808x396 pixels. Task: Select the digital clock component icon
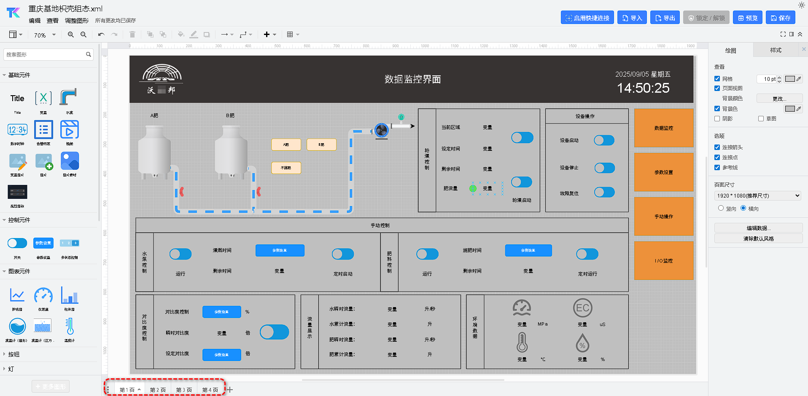point(17,130)
